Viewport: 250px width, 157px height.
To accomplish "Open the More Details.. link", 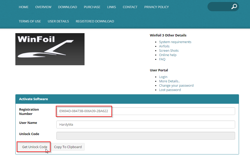I will [169, 81].
